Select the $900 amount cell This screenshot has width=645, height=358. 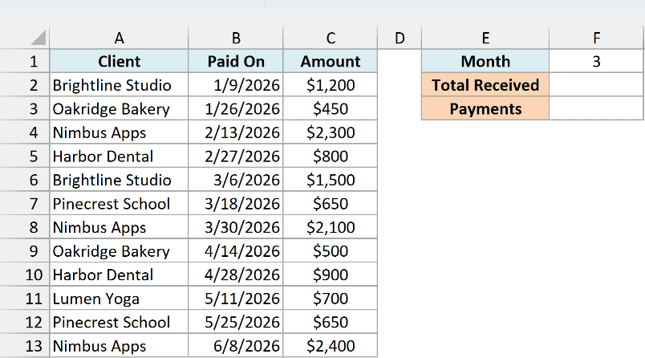pyautogui.click(x=331, y=275)
